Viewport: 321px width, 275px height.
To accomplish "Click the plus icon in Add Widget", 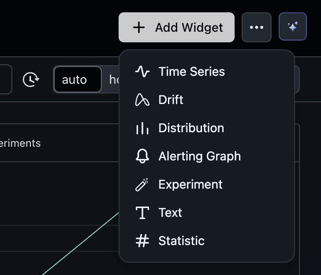I will 139,28.
